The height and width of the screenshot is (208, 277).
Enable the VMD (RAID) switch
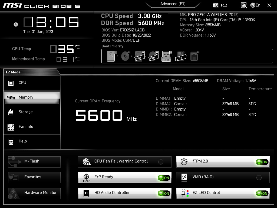(x=259, y=178)
